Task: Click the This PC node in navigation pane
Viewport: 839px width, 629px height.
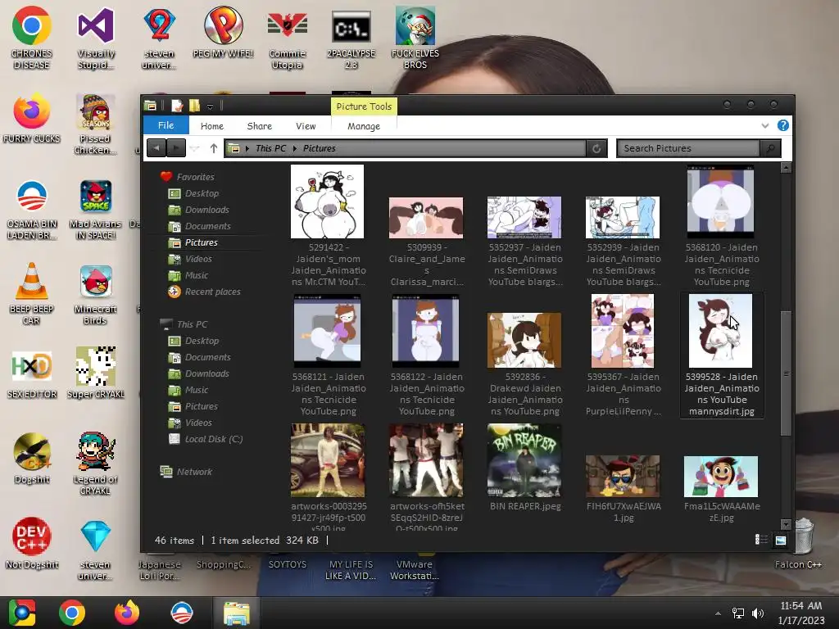Action: coord(192,324)
